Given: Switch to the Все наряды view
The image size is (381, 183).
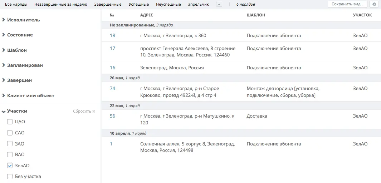Looking at the screenshot, I should coord(16,4).
